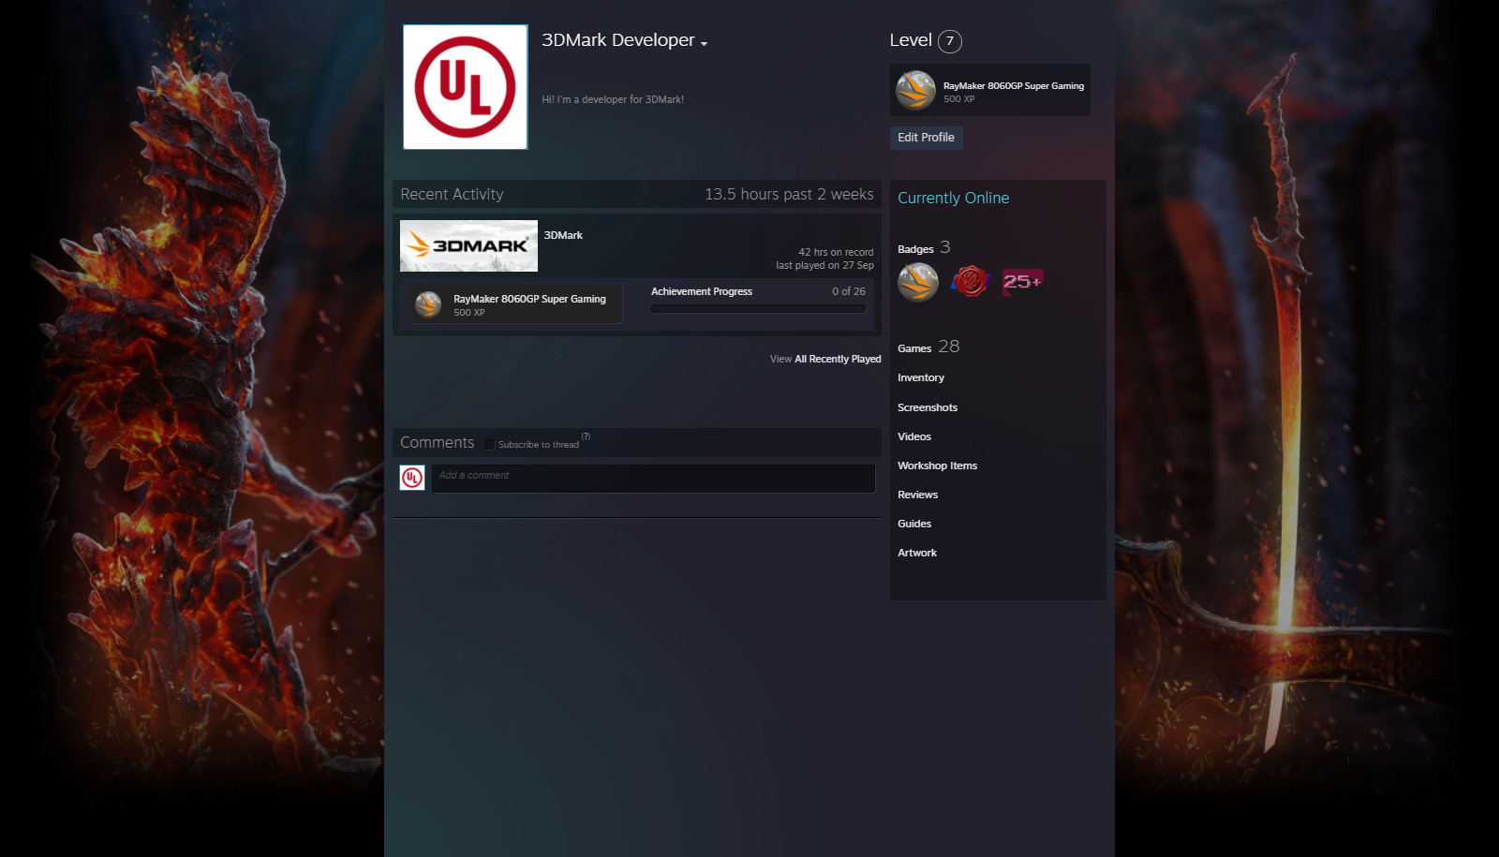The width and height of the screenshot is (1499, 857).
Task: Open the 3DMark game capsule image
Action: (x=468, y=245)
